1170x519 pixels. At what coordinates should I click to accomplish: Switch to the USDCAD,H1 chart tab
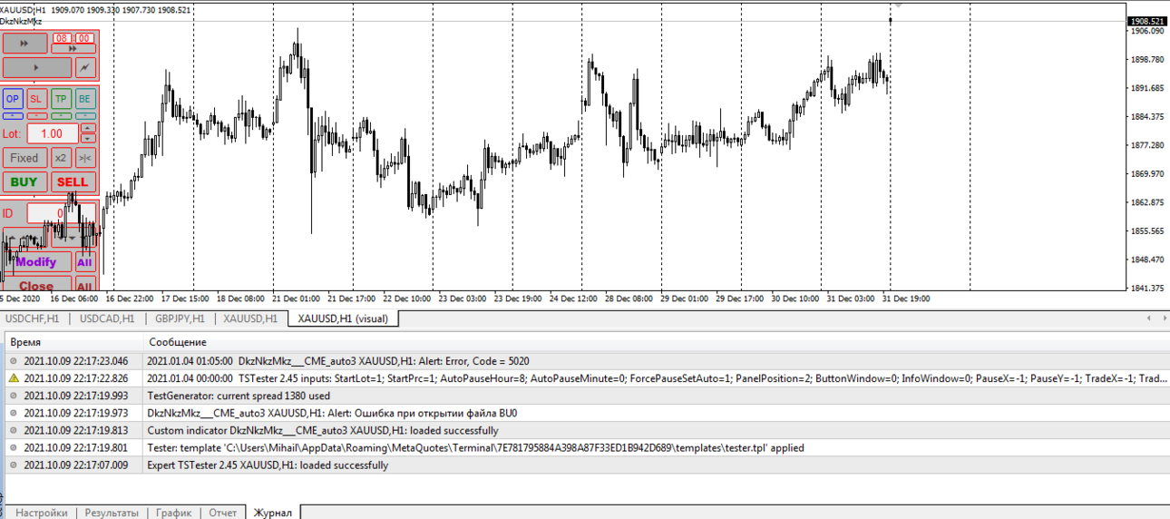107,318
